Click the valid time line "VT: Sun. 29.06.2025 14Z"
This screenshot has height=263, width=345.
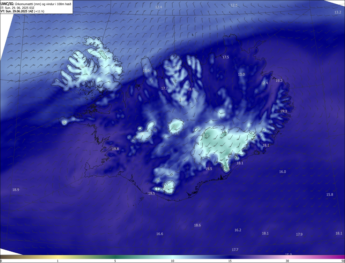coord(17,11)
